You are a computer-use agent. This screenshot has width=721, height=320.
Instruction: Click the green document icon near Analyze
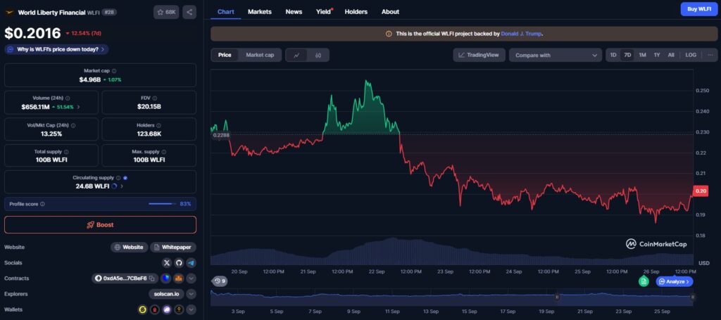coord(644,281)
